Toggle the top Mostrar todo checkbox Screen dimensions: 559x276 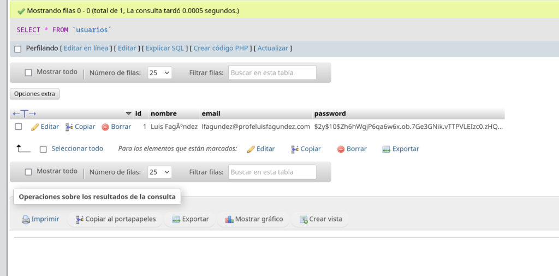28,73
